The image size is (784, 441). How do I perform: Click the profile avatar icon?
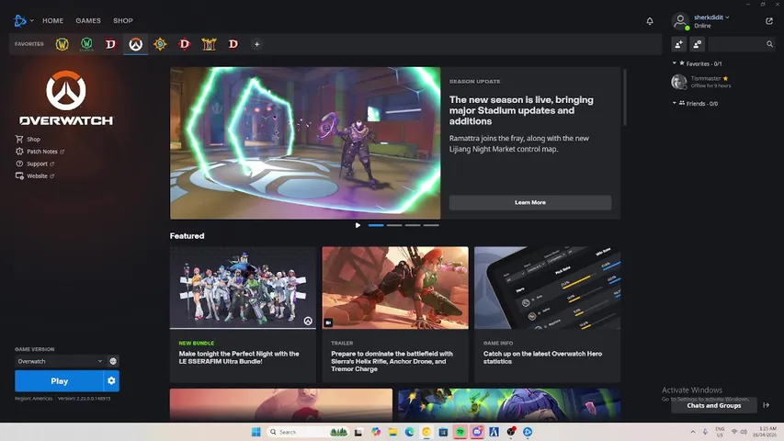tap(680, 21)
